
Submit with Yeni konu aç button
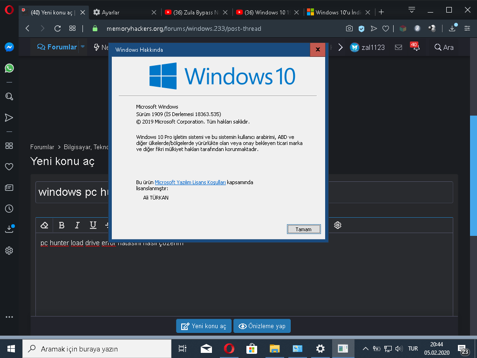204,326
